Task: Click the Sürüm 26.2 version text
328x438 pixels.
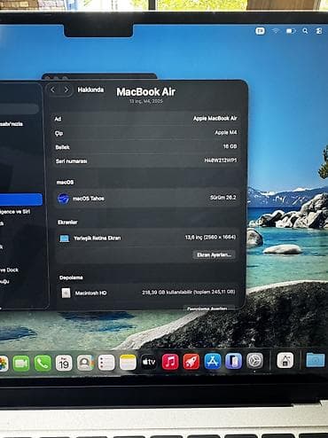Action: tap(223, 198)
